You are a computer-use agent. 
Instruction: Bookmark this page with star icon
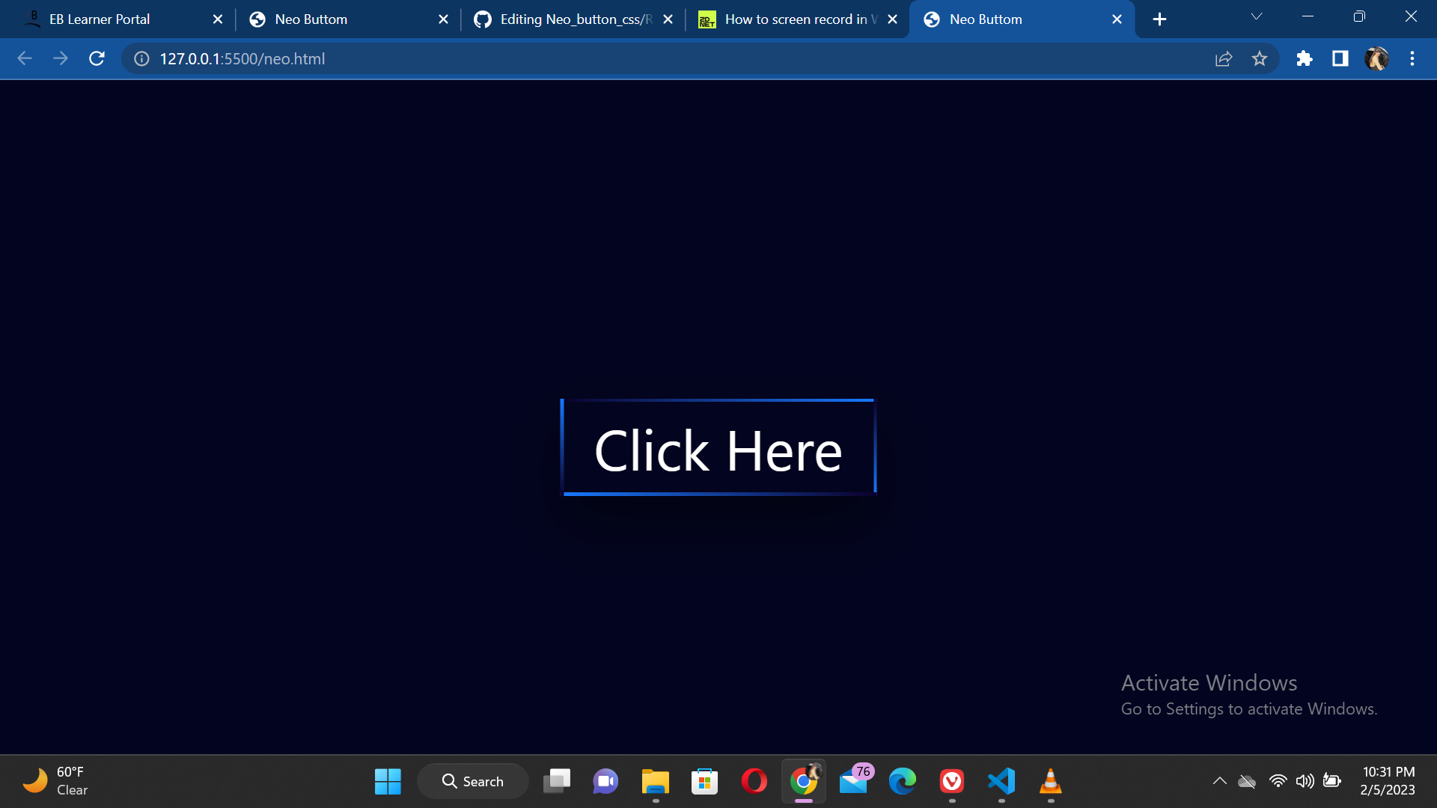[x=1260, y=58]
